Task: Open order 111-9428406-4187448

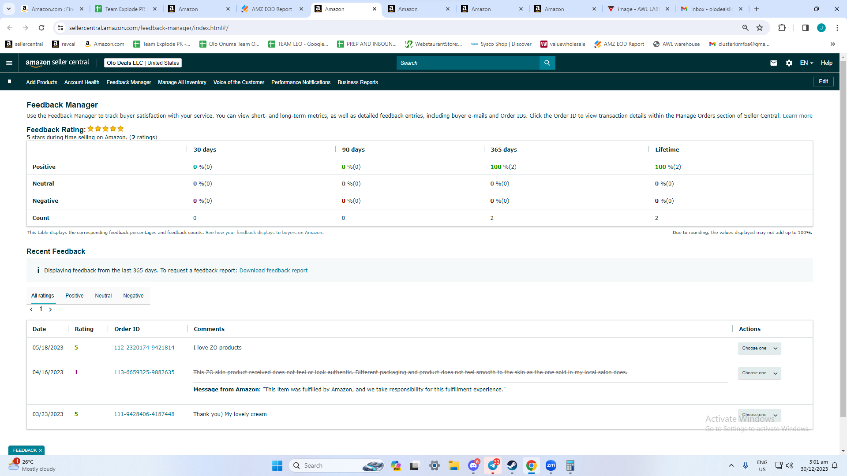Action: point(144,414)
